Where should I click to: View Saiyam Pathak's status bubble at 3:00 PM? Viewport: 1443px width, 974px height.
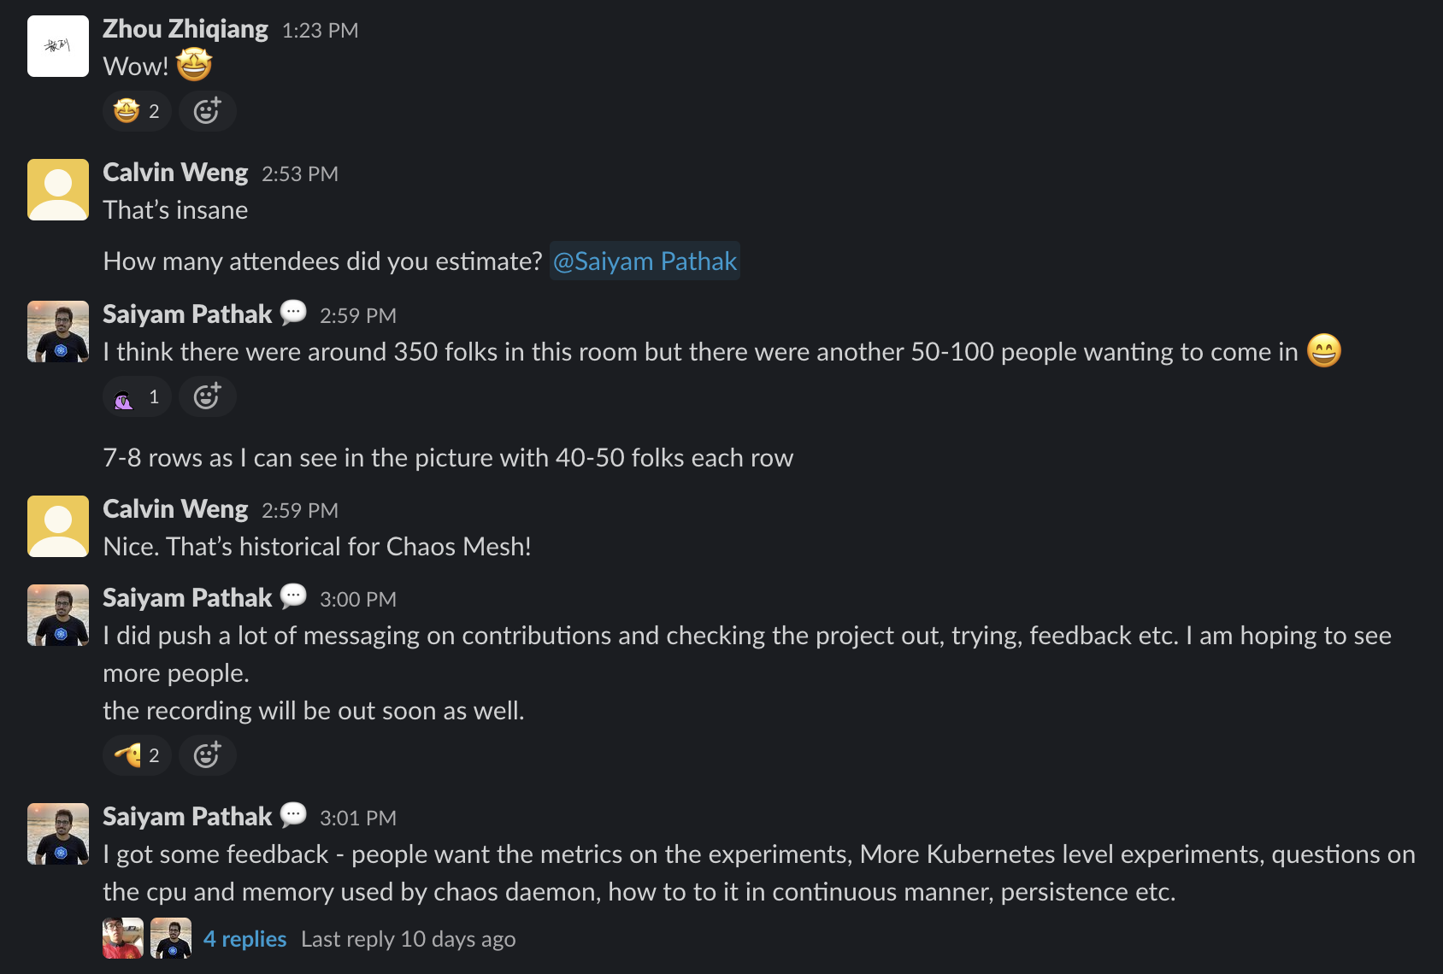[293, 596]
